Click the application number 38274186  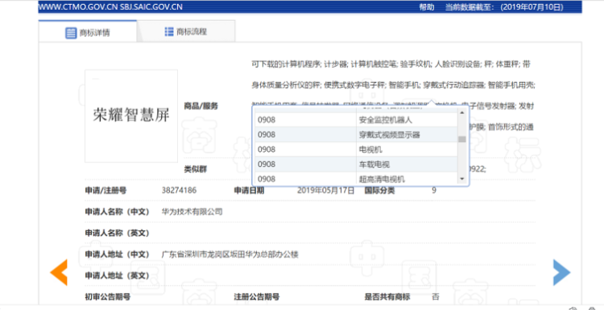[x=179, y=190]
